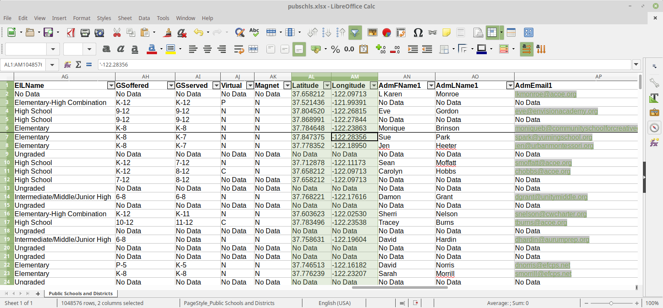The height and width of the screenshot is (308, 663).
Task: Click Add Decimal Place icon
Action: pyautogui.click(x=381, y=49)
